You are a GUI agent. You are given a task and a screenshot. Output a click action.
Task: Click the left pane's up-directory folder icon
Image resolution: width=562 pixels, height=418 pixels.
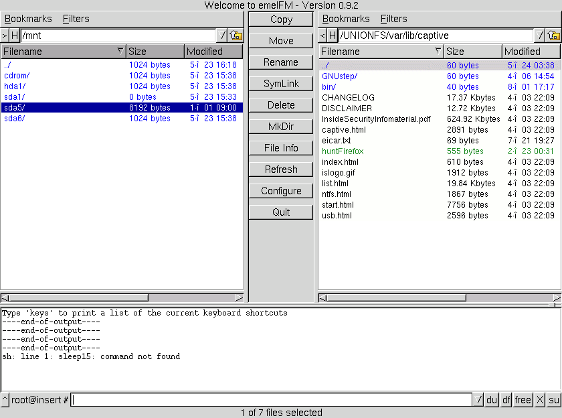pyautogui.click(x=236, y=36)
